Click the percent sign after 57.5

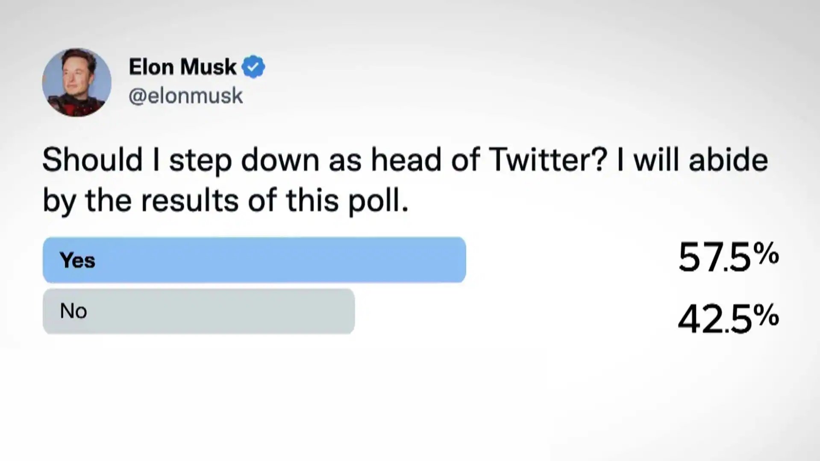coord(766,253)
